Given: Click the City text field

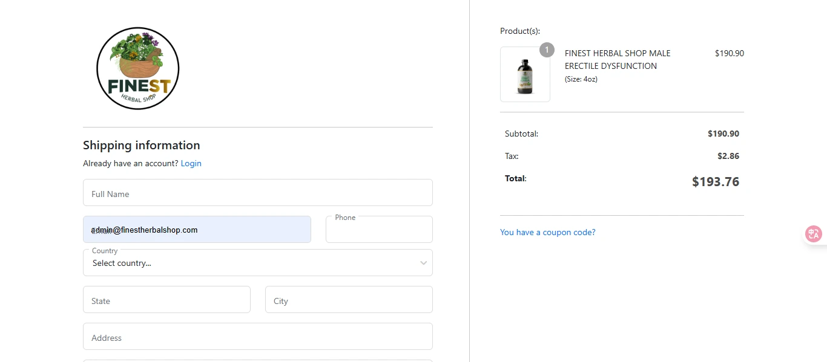Looking at the screenshot, I should click(349, 300).
